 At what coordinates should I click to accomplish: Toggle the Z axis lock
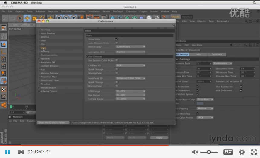(73, 18)
